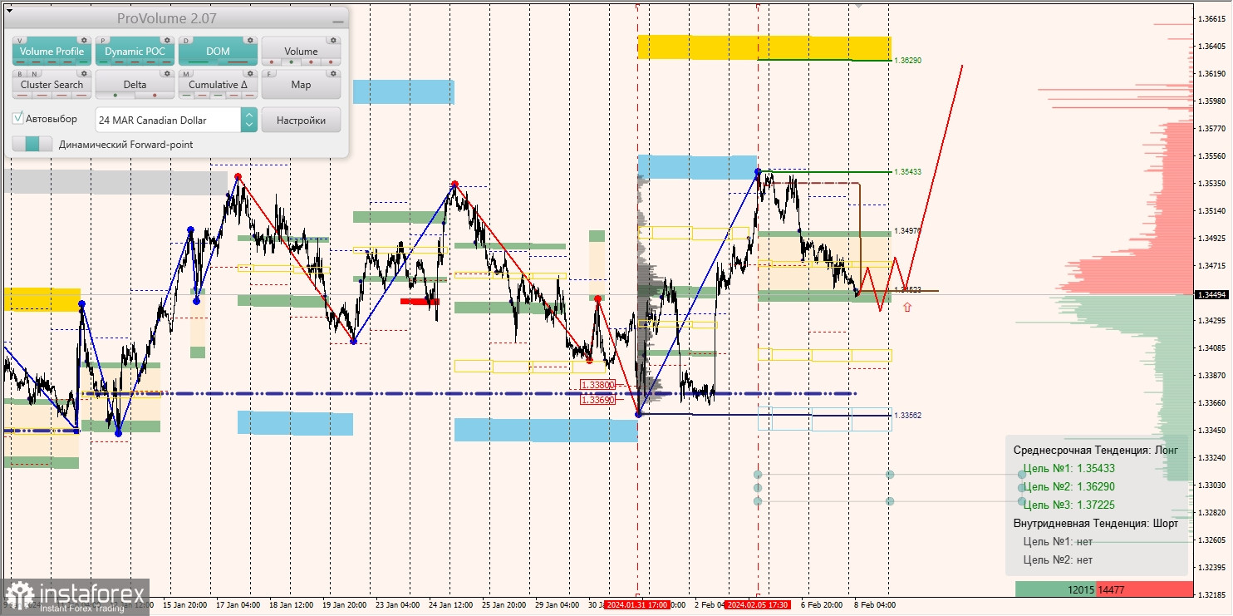The height and width of the screenshot is (616, 1233).
Task: Open Cumulative Δ gear settings
Action: point(250,73)
